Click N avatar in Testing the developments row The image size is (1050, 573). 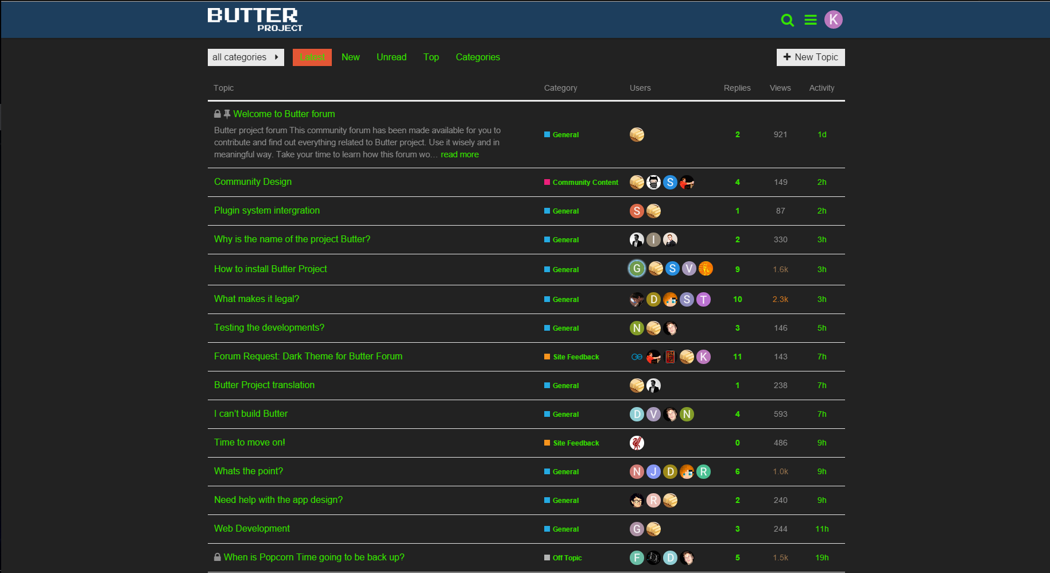(x=637, y=328)
